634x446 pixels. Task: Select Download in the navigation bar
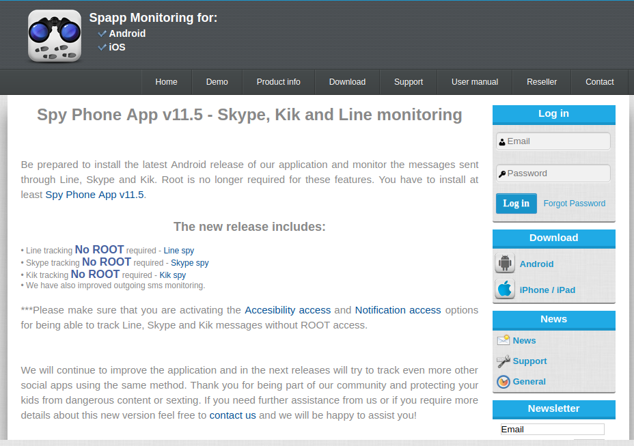click(x=347, y=82)
